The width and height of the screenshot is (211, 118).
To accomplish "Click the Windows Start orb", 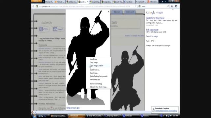I will [x=34, y=116].
